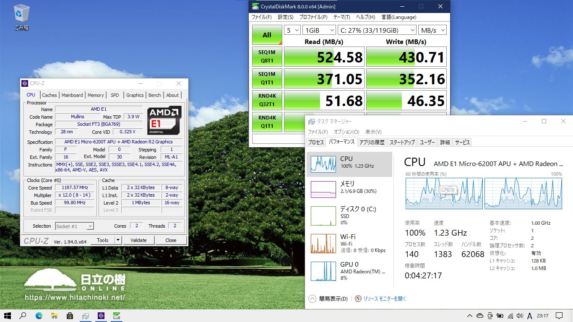Click the CPU-Z Tools button

coord(103,240)
